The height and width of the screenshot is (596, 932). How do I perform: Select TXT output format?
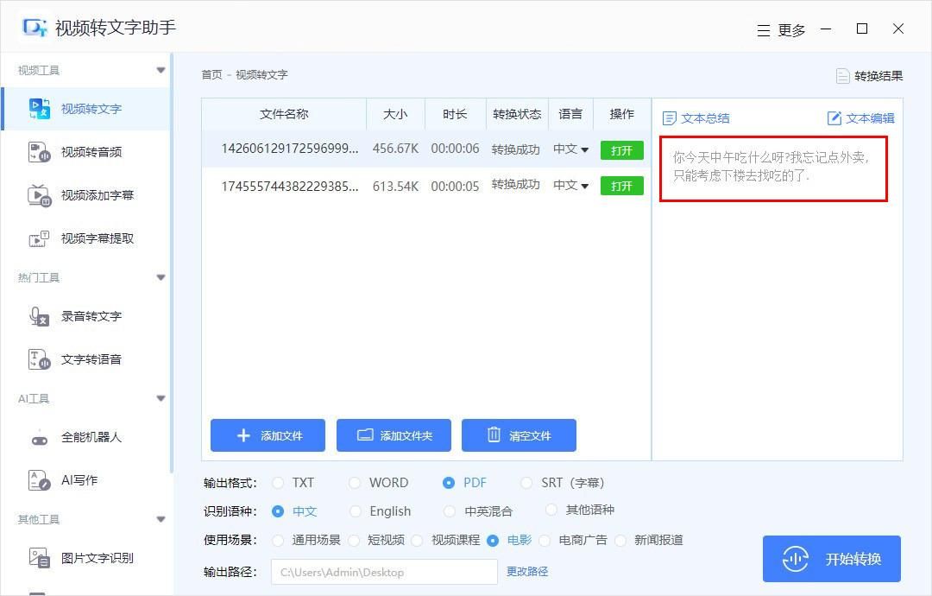278,483
